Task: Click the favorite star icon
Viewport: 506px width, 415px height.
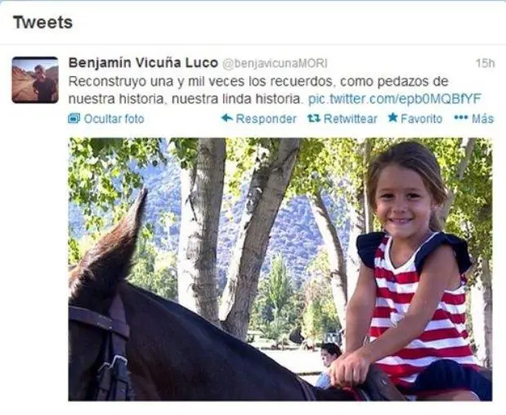Action: click(392, 118)
